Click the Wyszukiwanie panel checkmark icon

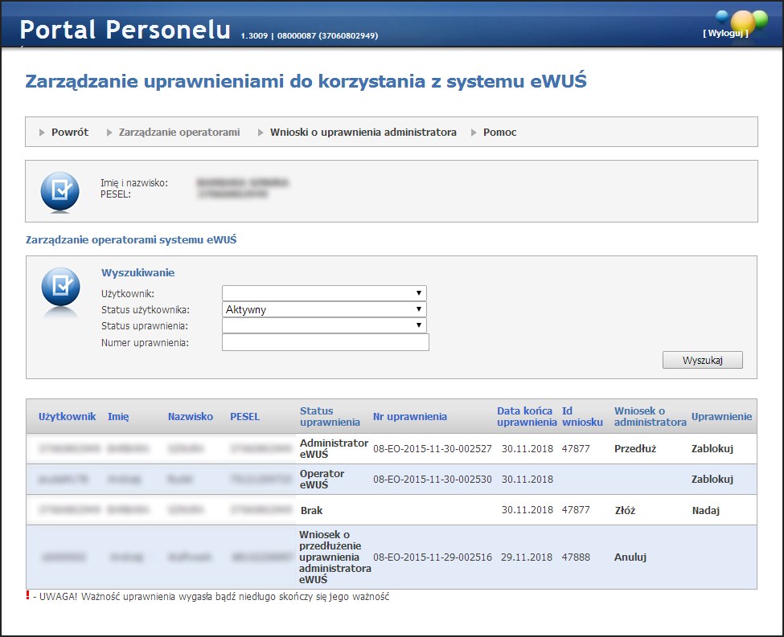[x=60, y=288]
